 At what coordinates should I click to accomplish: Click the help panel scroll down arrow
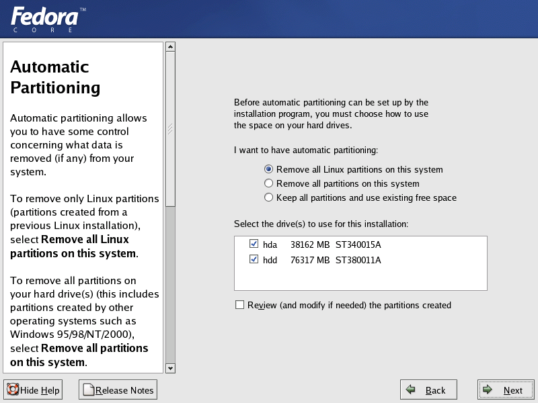tap(170, 368)
